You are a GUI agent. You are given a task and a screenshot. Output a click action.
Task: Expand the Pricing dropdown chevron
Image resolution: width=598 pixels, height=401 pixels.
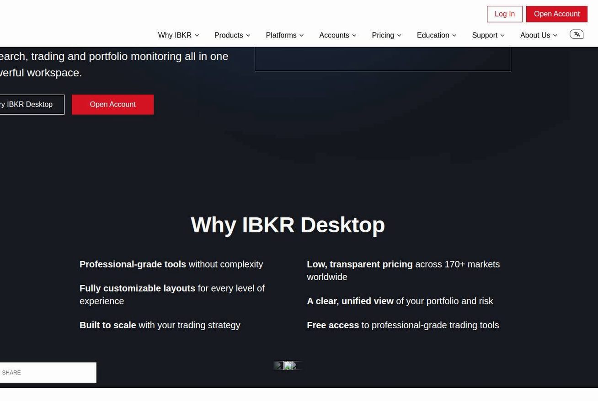click(399, 36)
